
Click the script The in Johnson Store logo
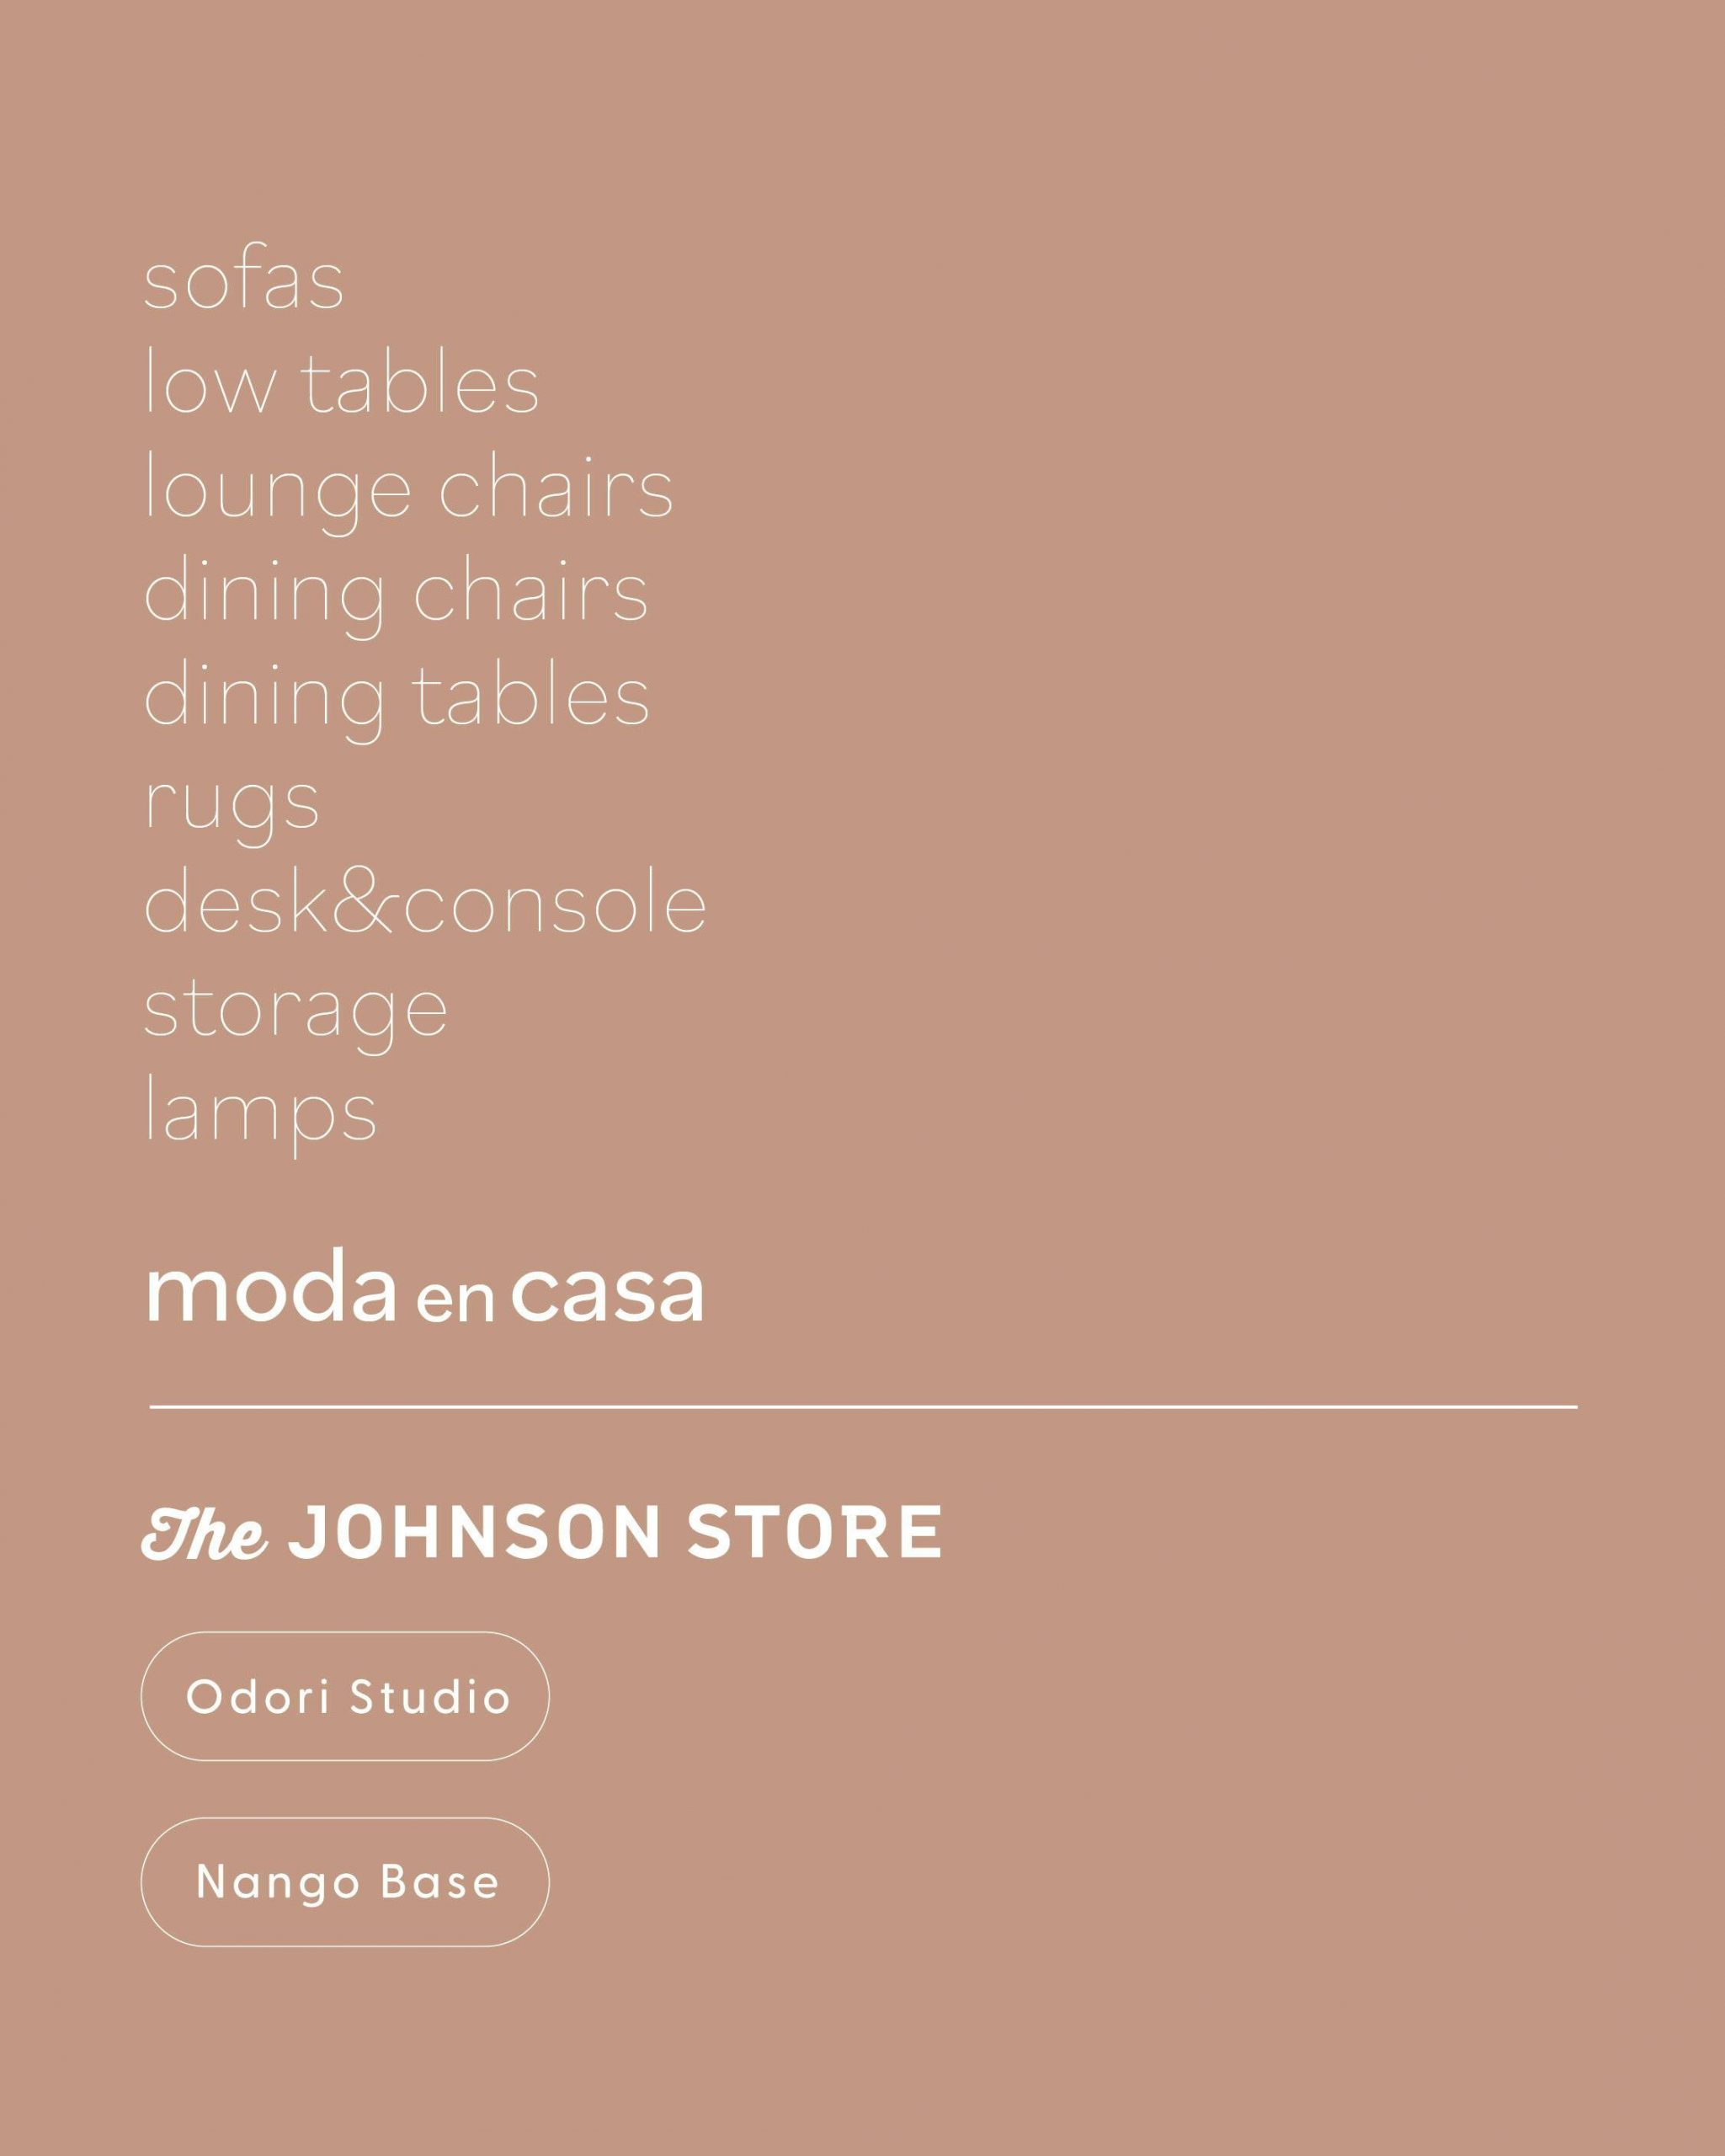pyautogui.click(x=205, y=1533)
